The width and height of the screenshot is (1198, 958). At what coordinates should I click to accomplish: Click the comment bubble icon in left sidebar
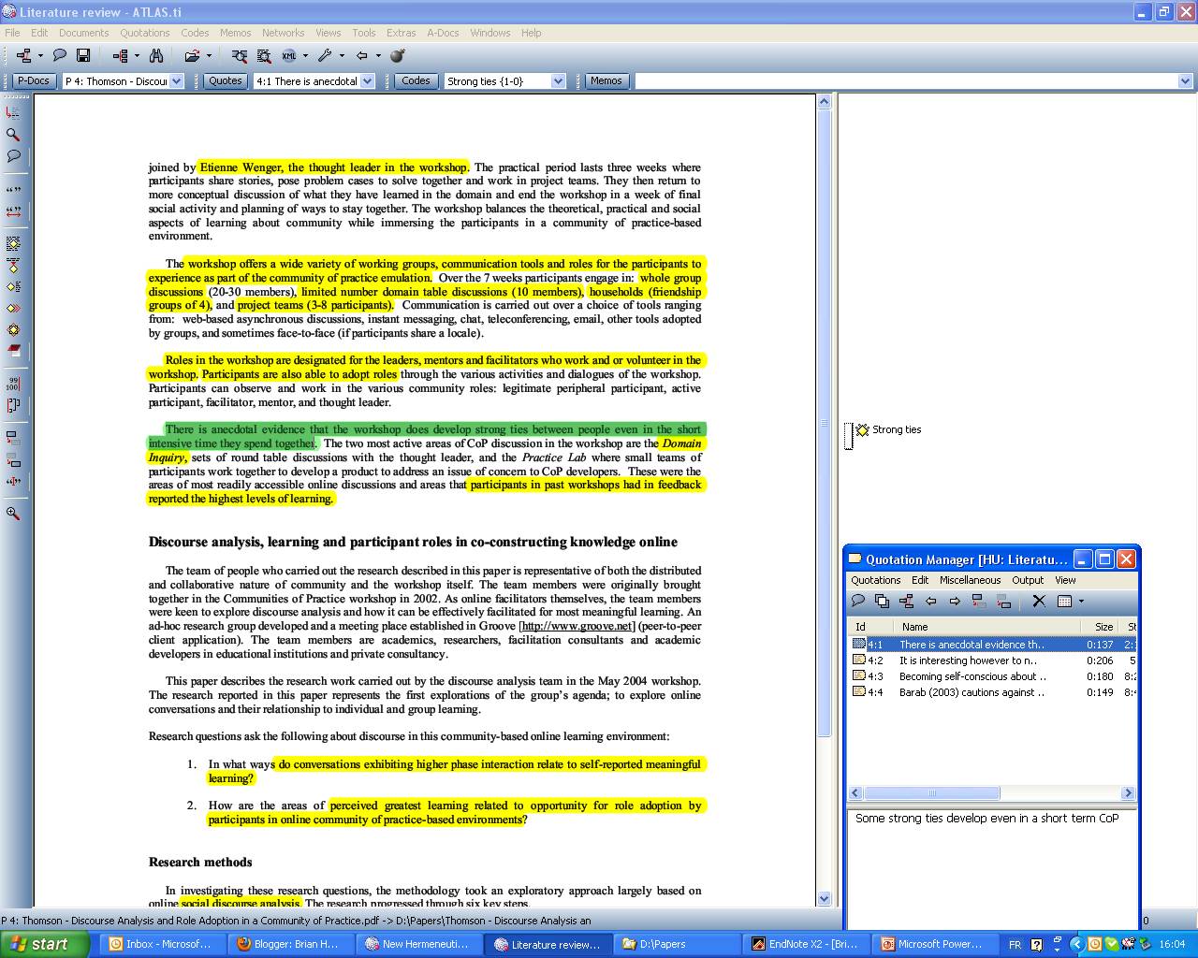[x=13, y=156]
